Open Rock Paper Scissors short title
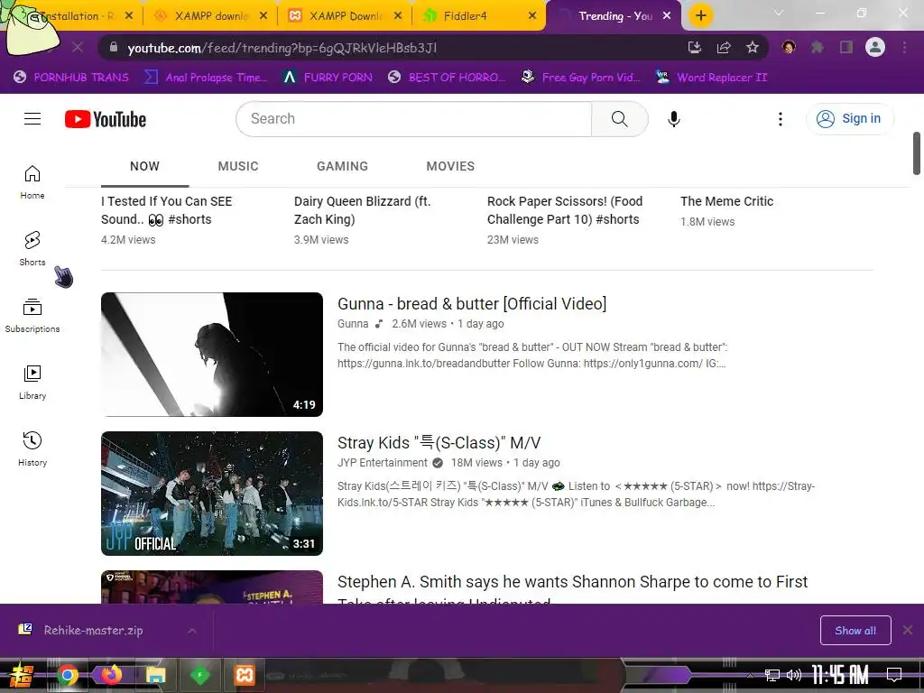924x693 pixels. [565, 209]
